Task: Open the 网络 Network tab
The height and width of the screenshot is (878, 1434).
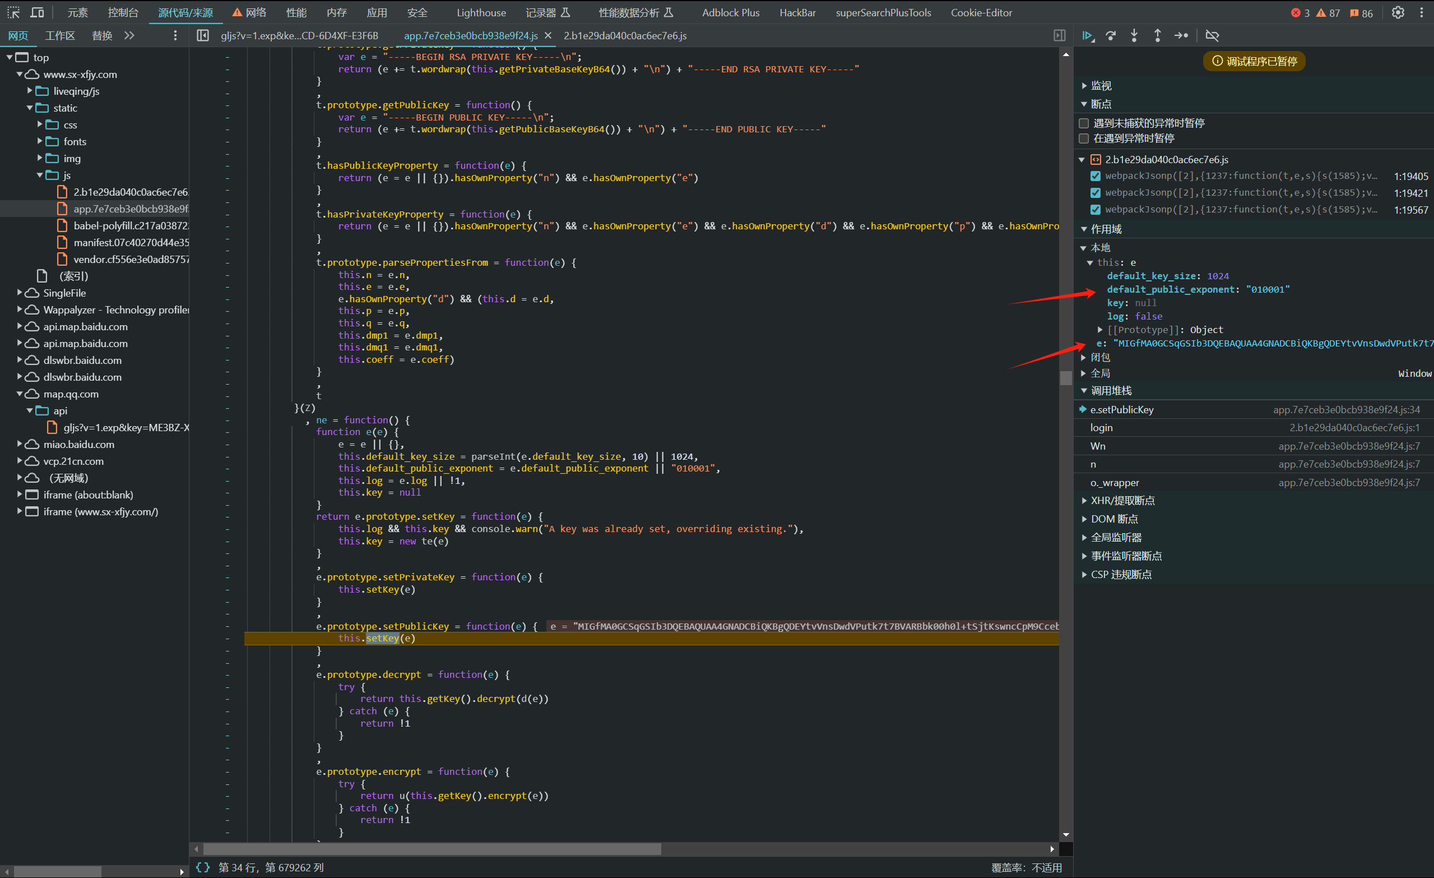Action: [249, 12]
